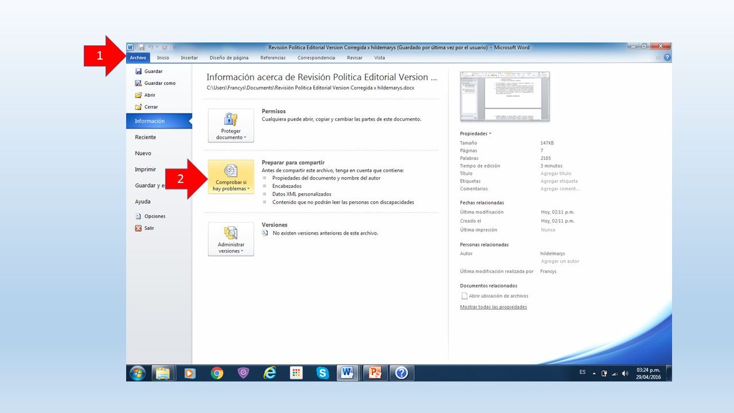Image resolution: width=734 pixels, height=413 pixels.
Task: Click the Undo arrow in quick access toolbar
Action: tap(151, 47)
